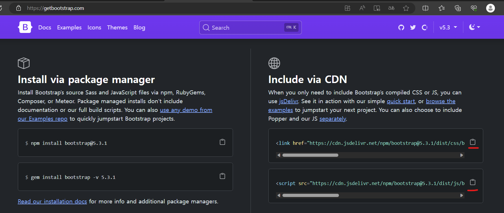This screenshot has height=213, width=504.
Task: Open the 'browse the' examples link
Action: pyautogui.click(x=441, y=101)
